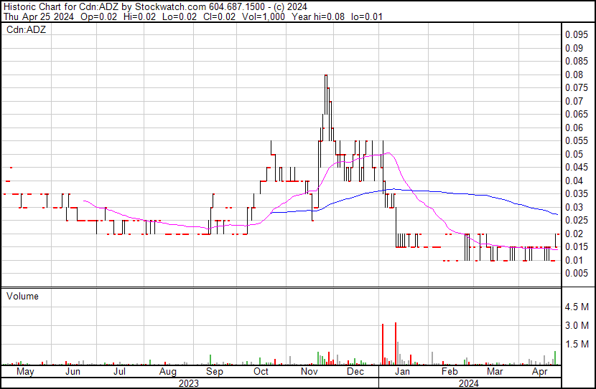Click the last green volume bar in April
Screen dimensions: 596x389
[x=555, y=358]
